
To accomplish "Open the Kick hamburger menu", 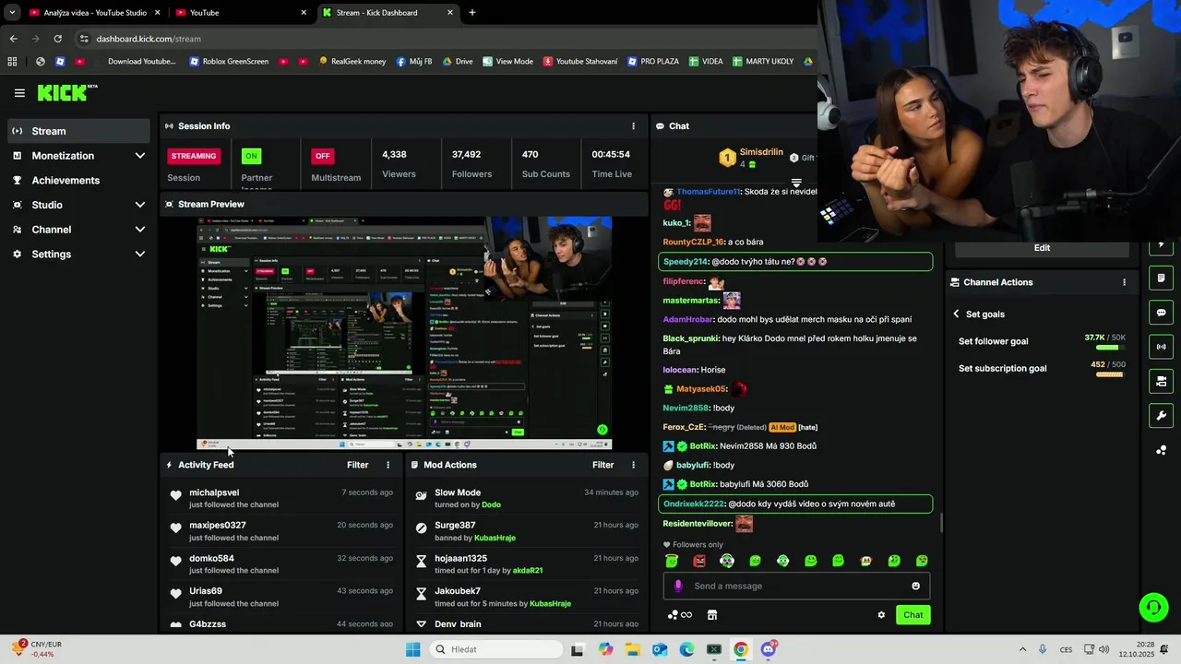I will [x=19, y=93].
